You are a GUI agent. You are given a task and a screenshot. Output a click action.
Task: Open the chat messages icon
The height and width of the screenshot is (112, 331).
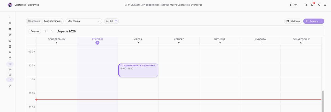tap(306, 5)
